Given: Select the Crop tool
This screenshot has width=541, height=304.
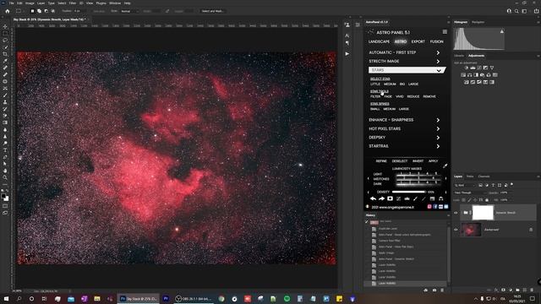Looking at the screenshot, I should pos(5,54).
